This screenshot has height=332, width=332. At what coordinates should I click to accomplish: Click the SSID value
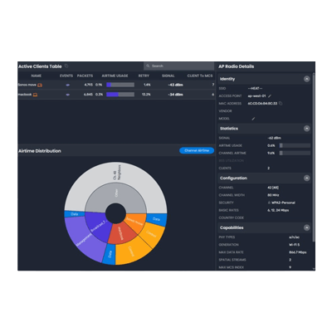click(255, 89)
